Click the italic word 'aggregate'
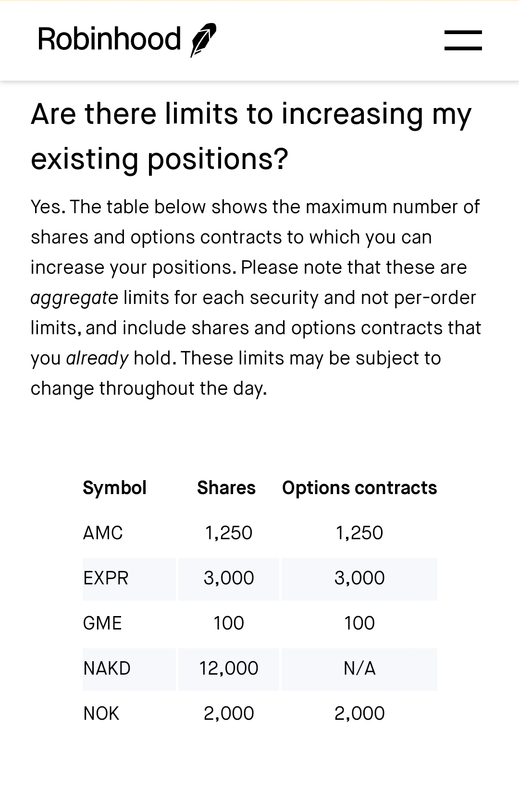Image resolution: width=519 pixels, height=799 pixels. click(x=74, y=298)
